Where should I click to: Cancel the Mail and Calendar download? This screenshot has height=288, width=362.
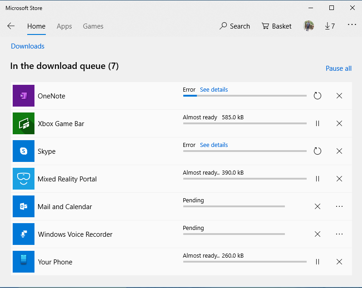point(318,206)
